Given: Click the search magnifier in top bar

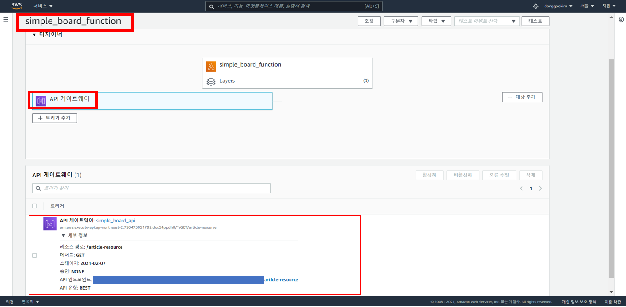Looking at the screenshot, I should pyautogui.click(x=211, y=6).
